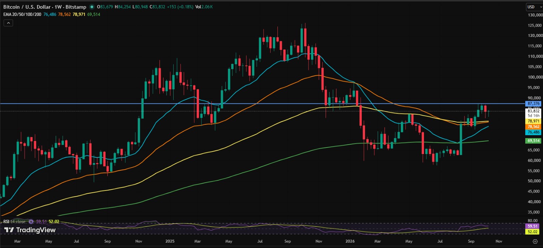
Task: Click the blue 87,376 price-axis label
Action: [534, 103]
